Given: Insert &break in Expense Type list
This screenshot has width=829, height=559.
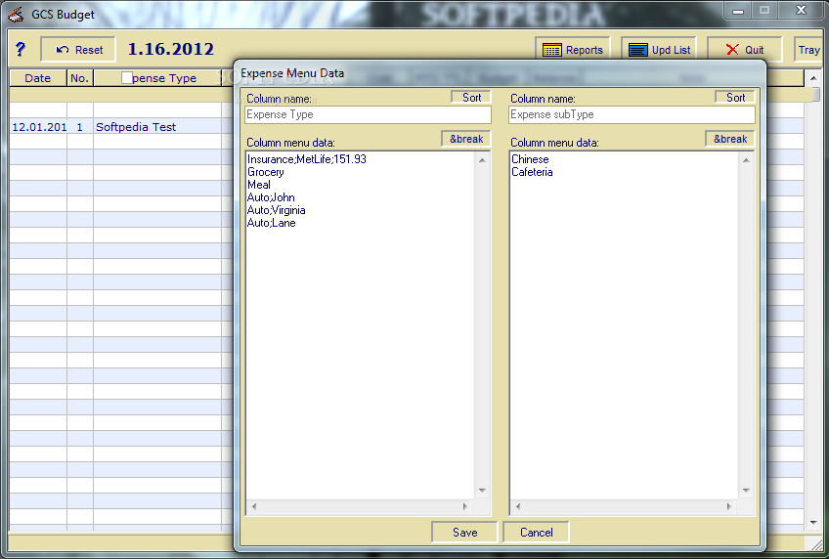Looking at the screenshot, I should coord(466,139).
